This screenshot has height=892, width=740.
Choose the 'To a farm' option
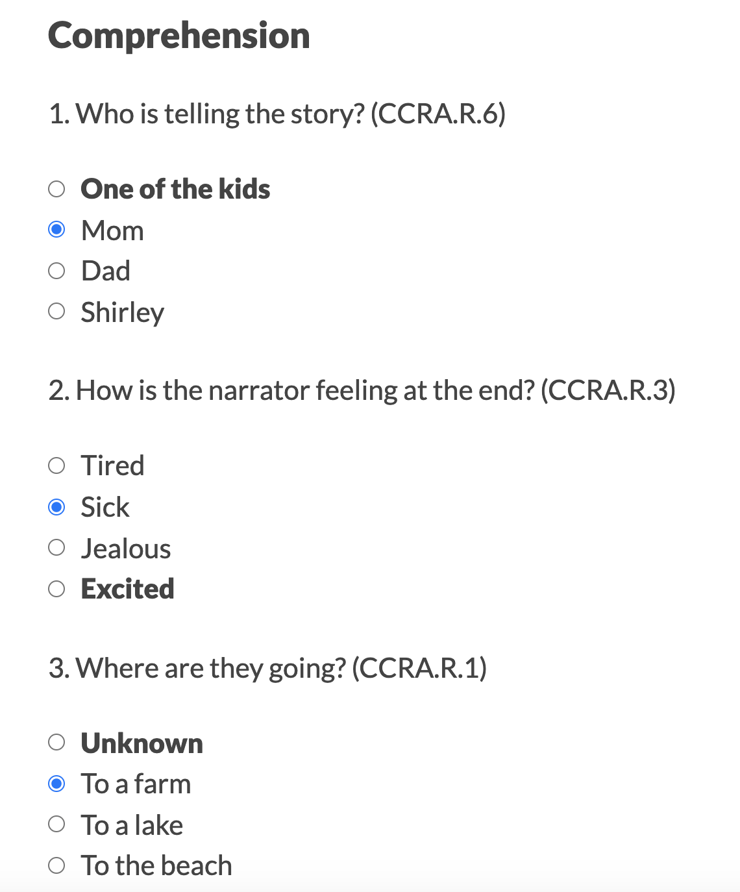[x=57, y=784]
